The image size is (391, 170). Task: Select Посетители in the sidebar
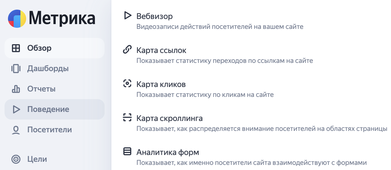55,130
